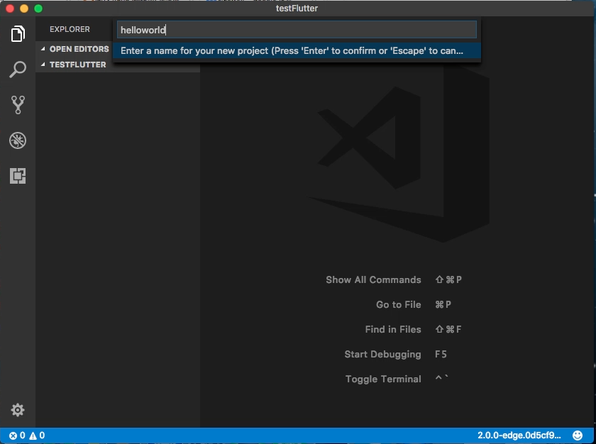Open the Manage gear menu
Screen dimensions: 596x444
tap(18, 410)
